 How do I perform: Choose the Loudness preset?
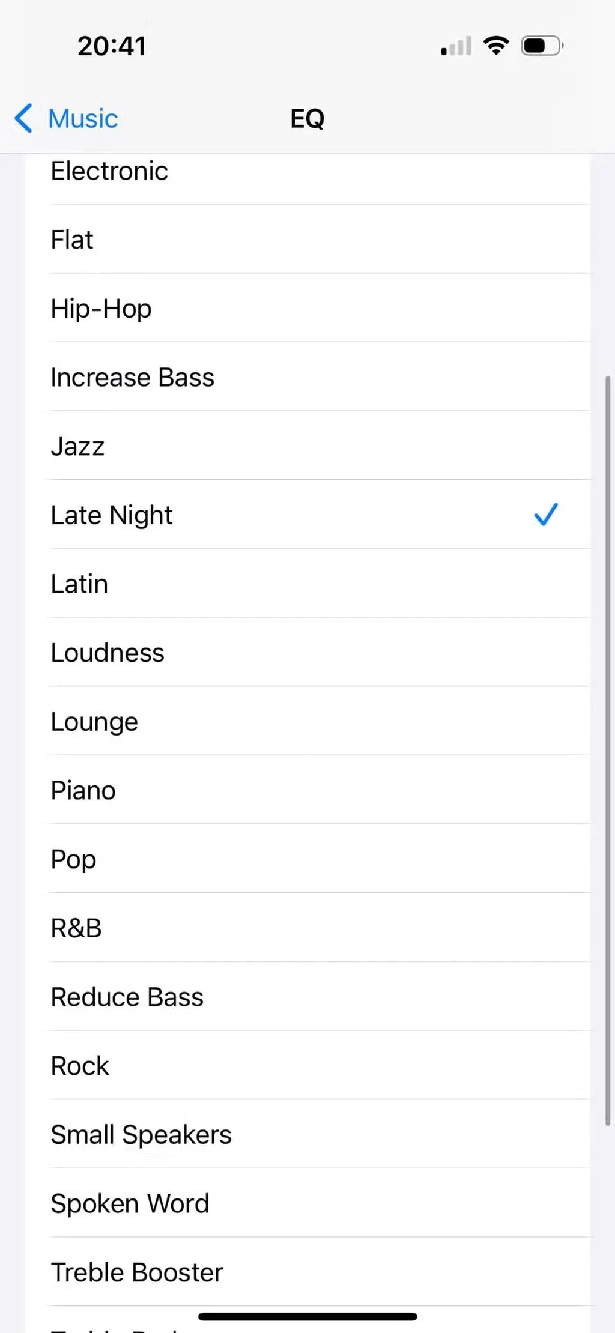pos(108,653)
